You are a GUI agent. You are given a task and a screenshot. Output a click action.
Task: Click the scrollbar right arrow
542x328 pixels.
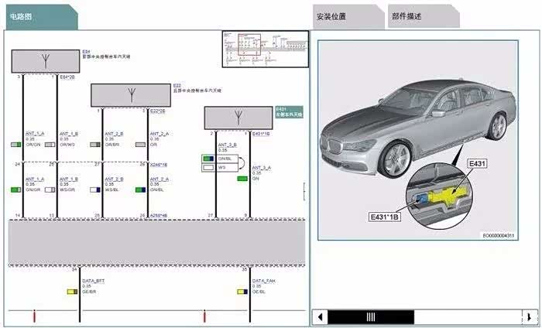pyautogui.click(x=530, y=316)
